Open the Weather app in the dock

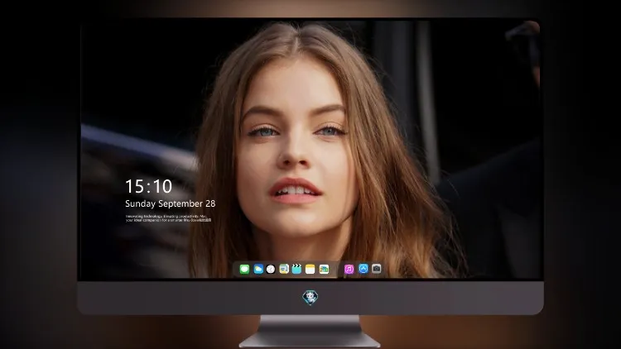pyautogui.click(x=258, y=269)
